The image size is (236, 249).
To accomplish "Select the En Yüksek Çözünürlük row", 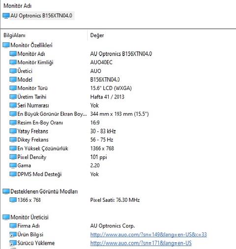I will [118, 149].
